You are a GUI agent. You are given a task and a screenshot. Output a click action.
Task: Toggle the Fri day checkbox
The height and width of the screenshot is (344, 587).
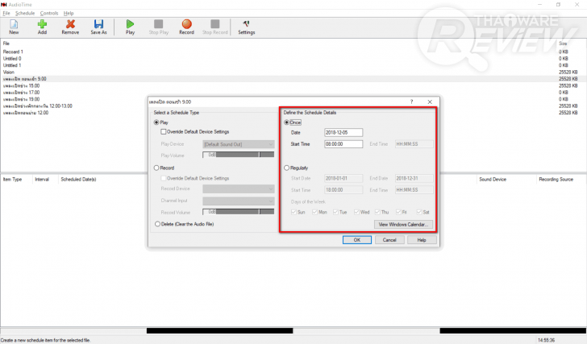coord(398,212)
